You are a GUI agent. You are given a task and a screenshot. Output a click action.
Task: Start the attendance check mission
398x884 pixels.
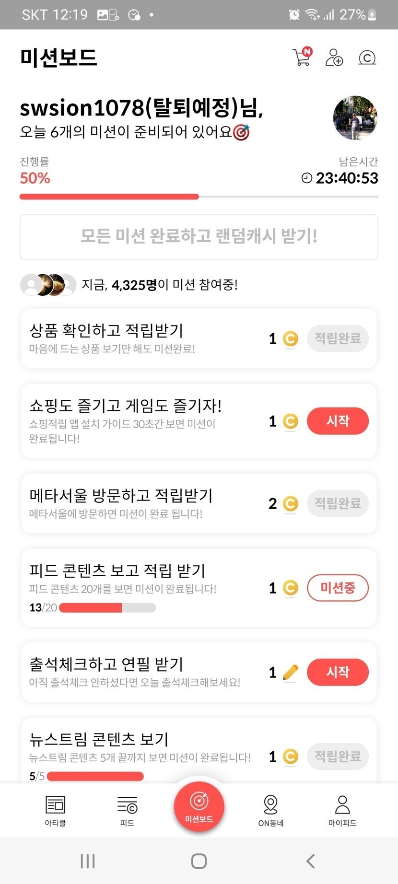338,672
